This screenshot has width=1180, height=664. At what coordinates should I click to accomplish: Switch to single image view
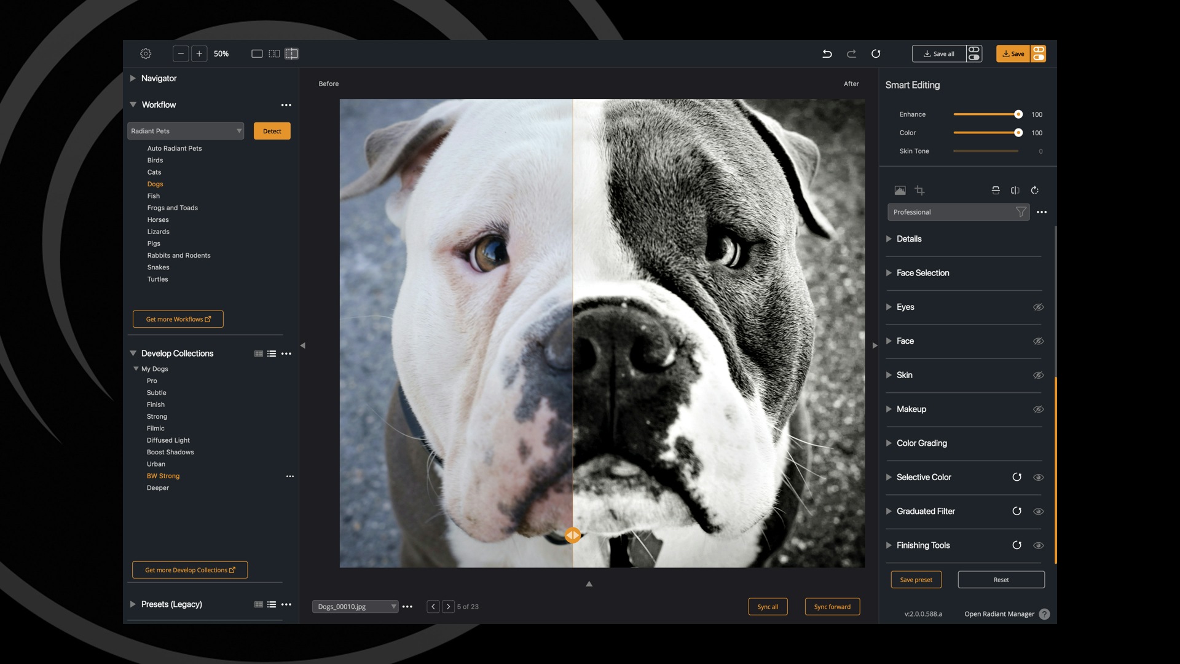(x=257, y=53)
